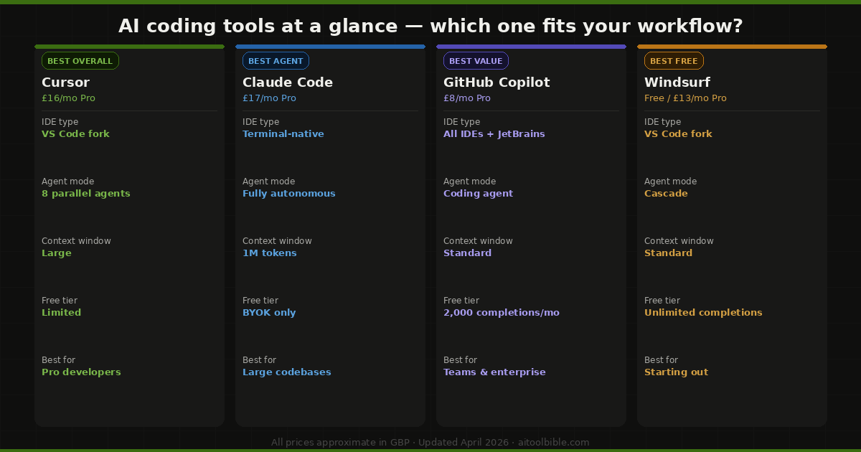Click Cursor's VS Code fork value
The width and height of the screenshot is (861, 452).
coord(75,134)
